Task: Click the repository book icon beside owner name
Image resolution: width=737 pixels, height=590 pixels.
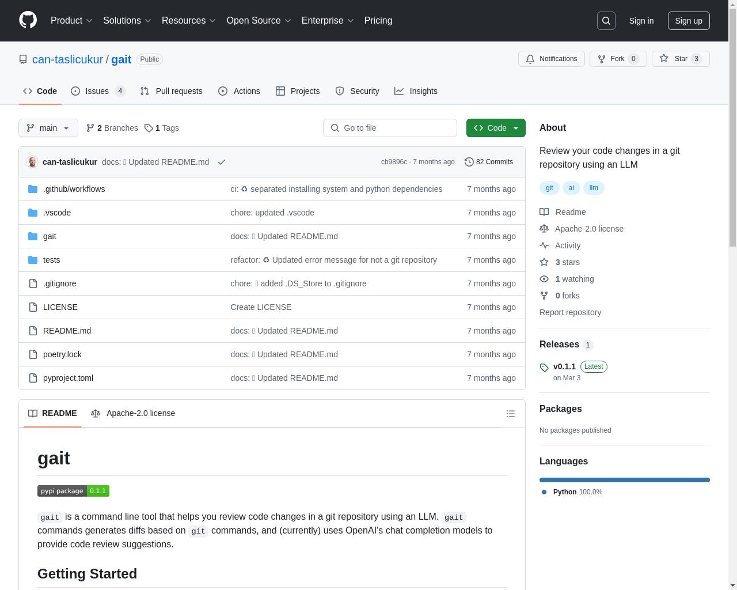Action: pyautogui.click(x=23, y=59)
